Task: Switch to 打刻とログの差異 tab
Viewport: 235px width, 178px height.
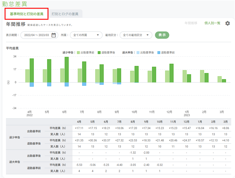Action: (x=65, y=14)
